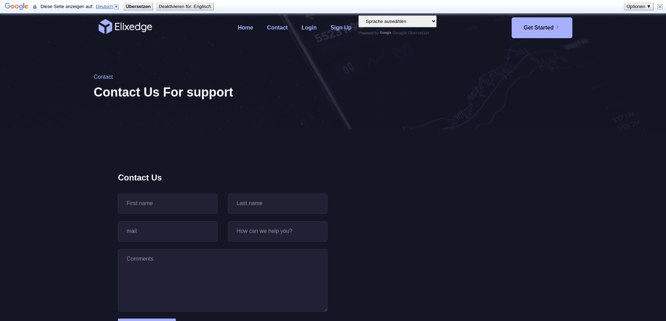The image size is (666, 321).
Task: Click the Get Started button
Action: 542,27
